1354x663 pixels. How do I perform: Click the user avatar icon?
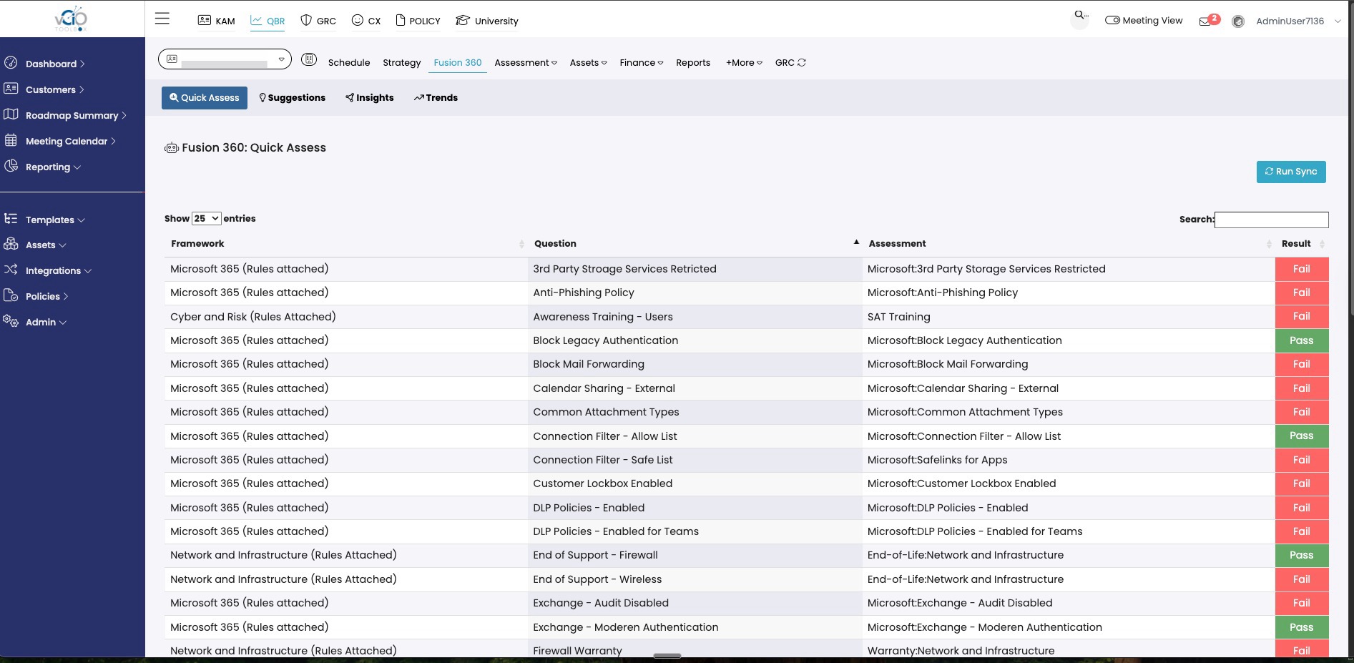[x=1238, y=21]
